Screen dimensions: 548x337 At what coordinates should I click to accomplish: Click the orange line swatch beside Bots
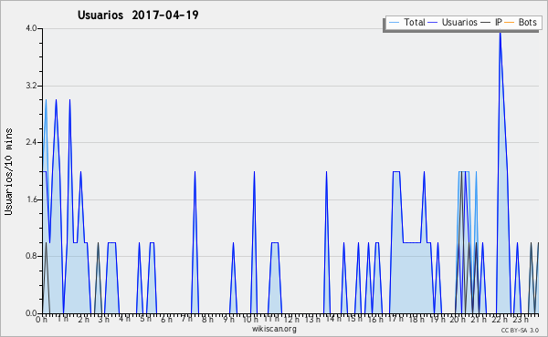[510, 23]
